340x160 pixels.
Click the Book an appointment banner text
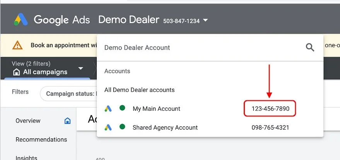click(63, 45)
